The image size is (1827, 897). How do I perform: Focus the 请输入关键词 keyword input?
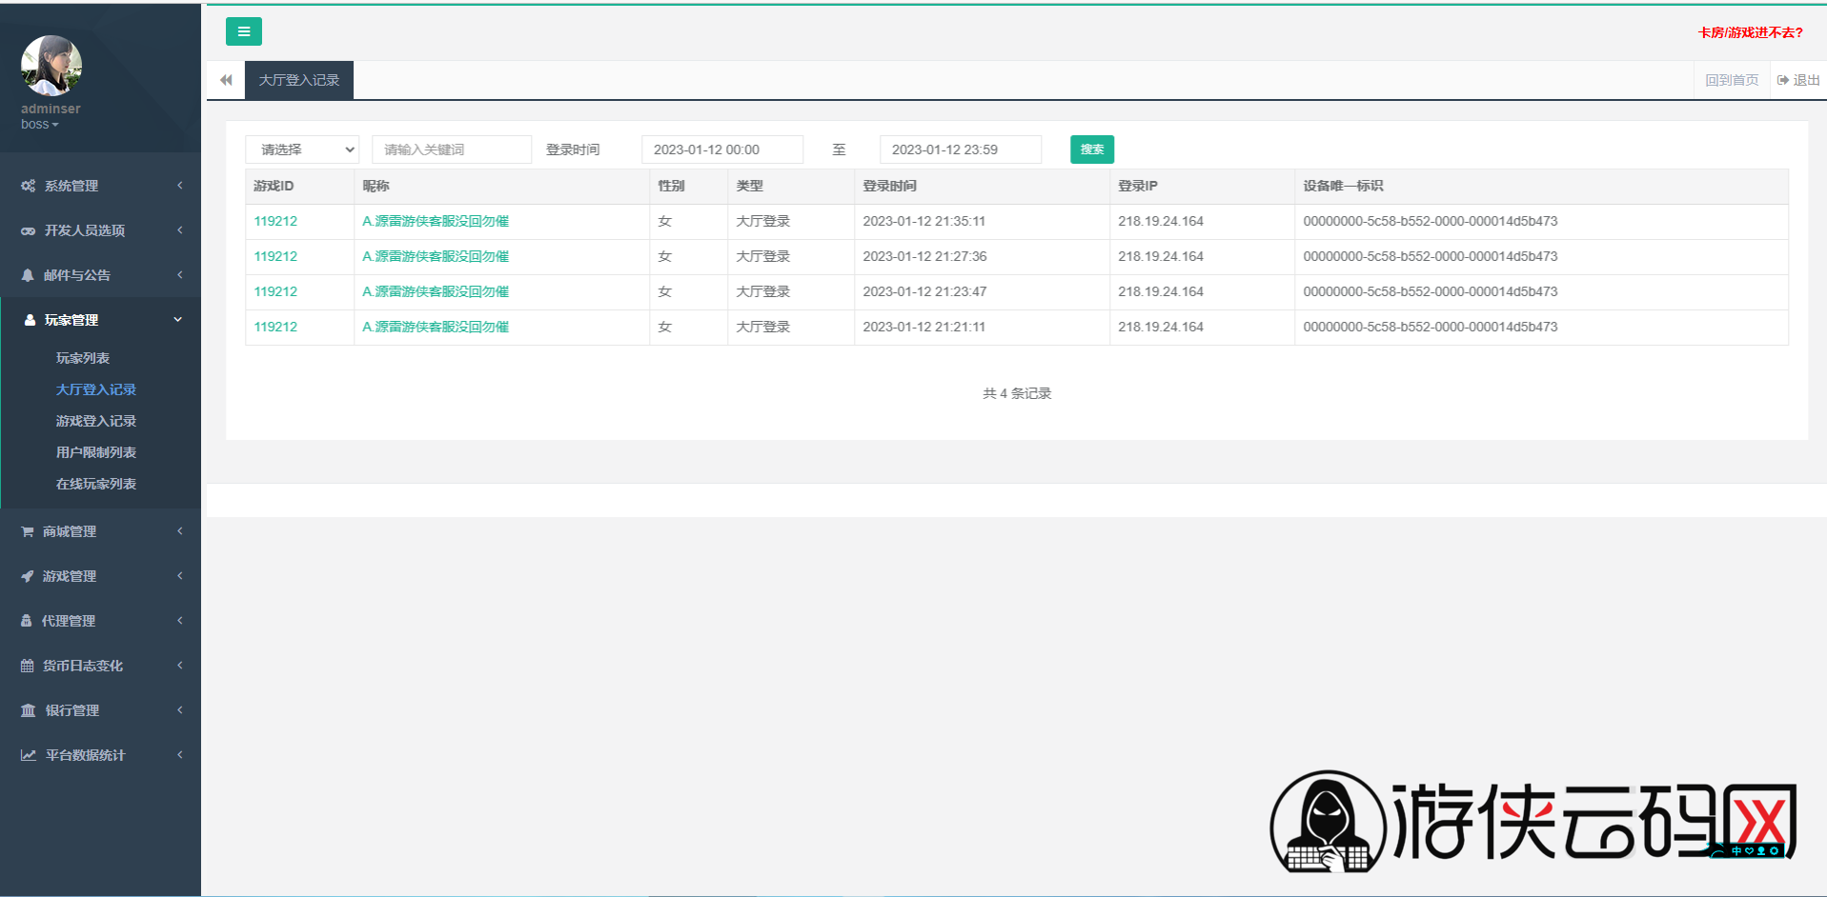(x=452, y=149)
